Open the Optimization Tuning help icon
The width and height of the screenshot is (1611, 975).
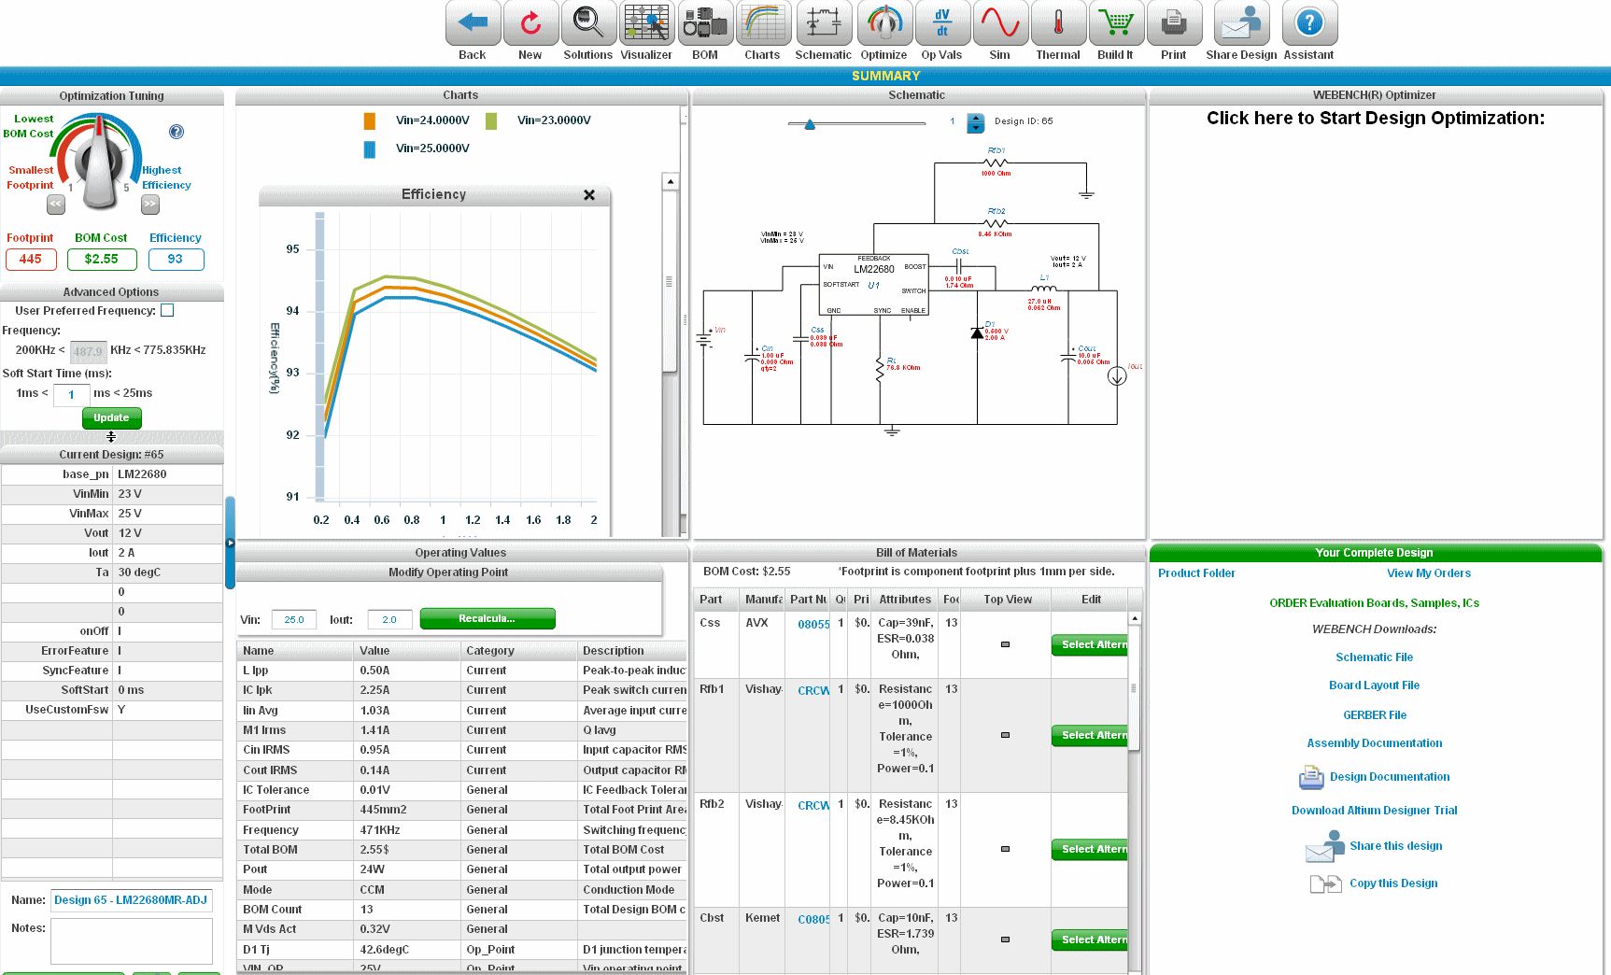pos(177,132)
